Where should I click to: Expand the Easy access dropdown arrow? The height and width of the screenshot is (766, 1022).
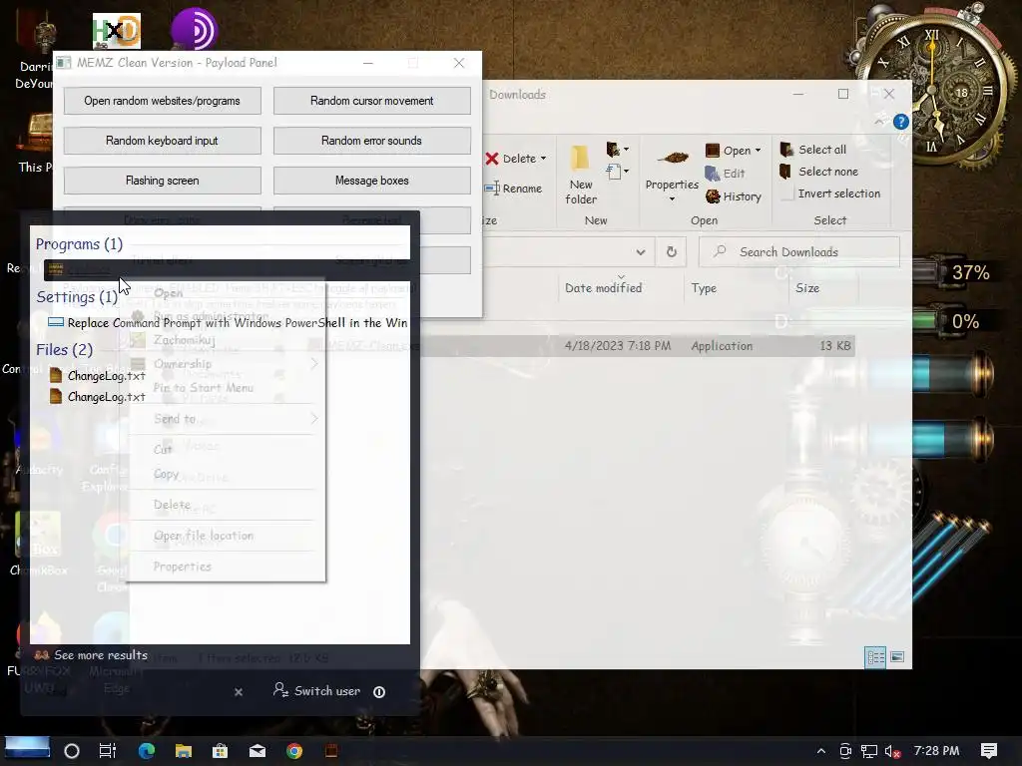click(627, 172)
